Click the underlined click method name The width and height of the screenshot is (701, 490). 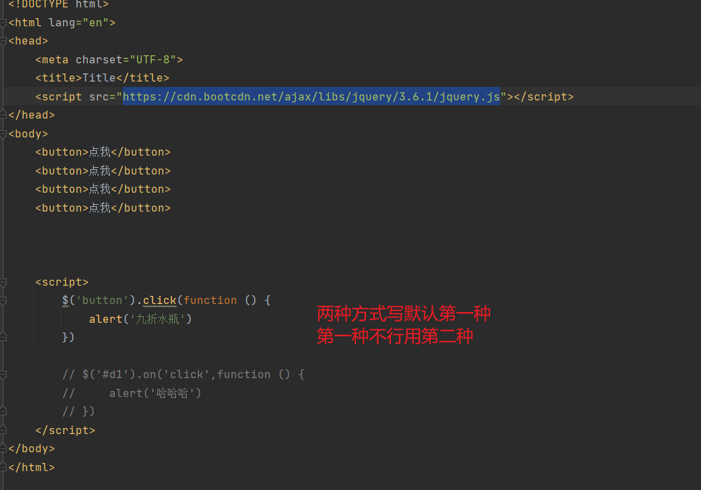tap(160, 301)
